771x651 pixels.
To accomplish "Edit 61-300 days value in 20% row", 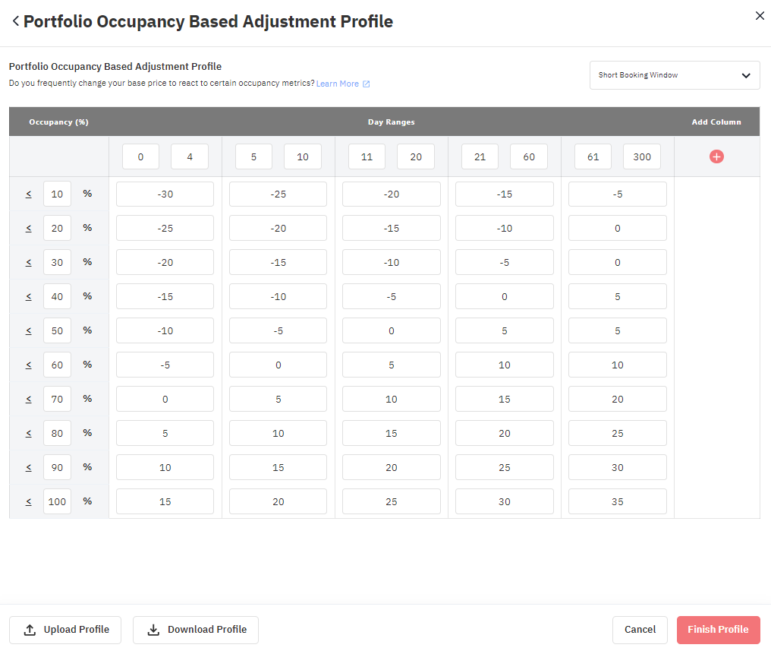I will (618, 229).
